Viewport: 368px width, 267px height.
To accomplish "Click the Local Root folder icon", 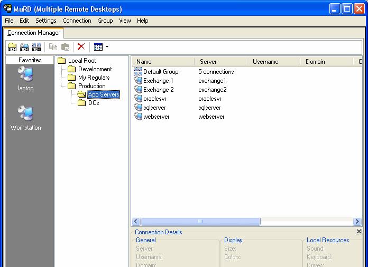I will point(61,61).
